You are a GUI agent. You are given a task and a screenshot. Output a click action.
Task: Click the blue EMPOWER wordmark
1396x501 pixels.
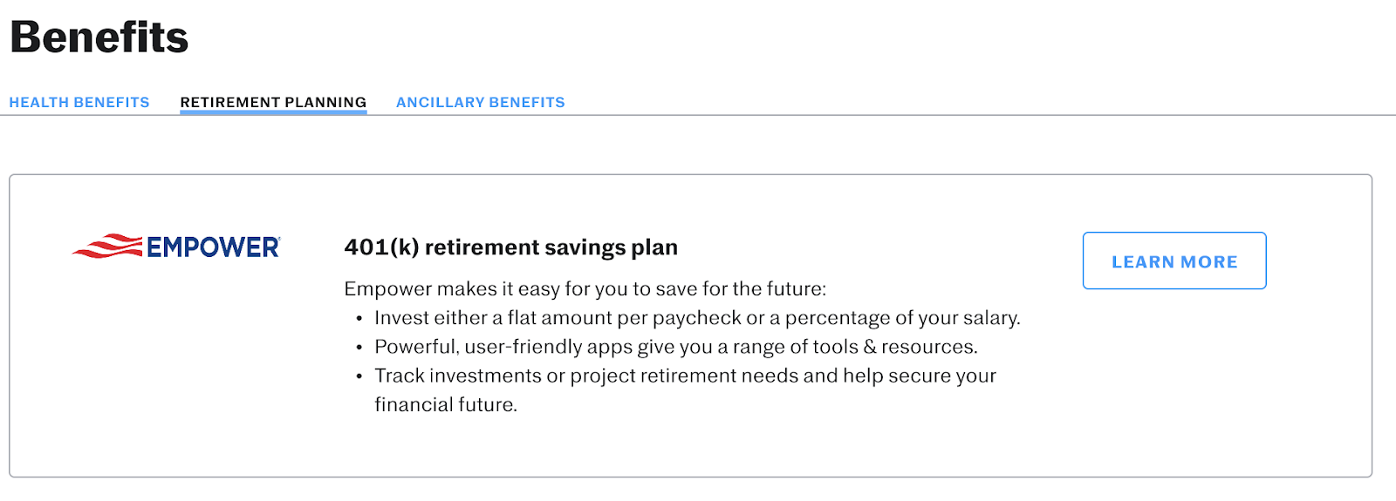(212, 247)
